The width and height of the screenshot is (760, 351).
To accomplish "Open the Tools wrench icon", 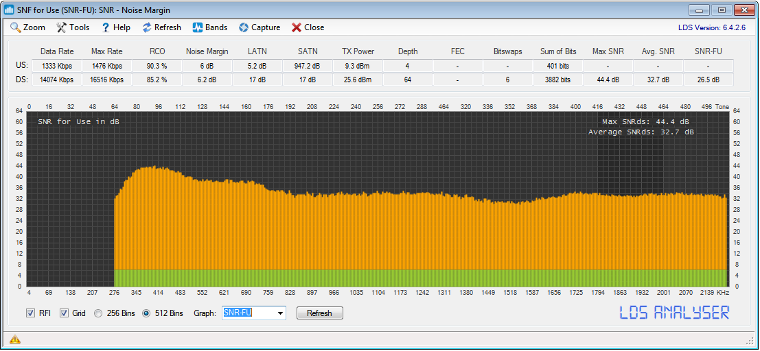I will click(62, 27).
